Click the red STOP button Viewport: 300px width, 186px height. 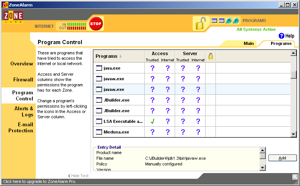(x=96, y=24)
